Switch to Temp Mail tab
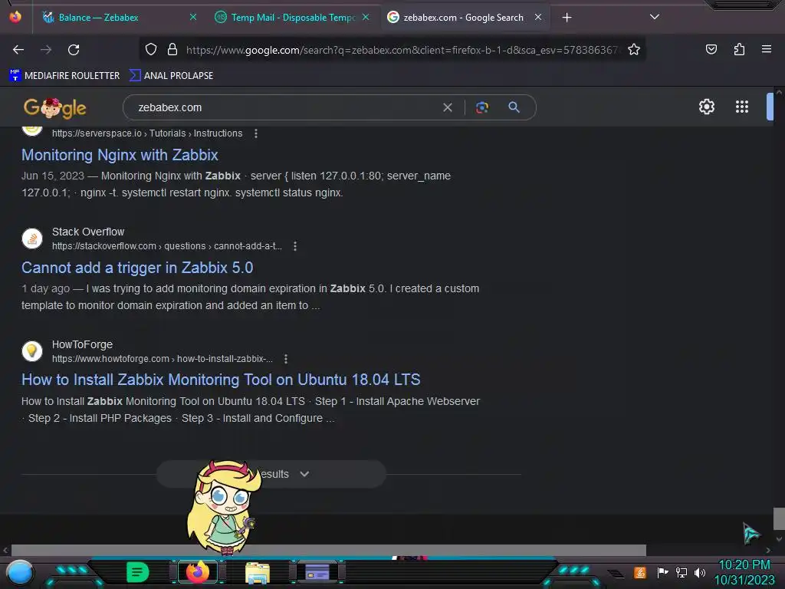The height and width of the screenshot is (589, 785). click(292, 18)
